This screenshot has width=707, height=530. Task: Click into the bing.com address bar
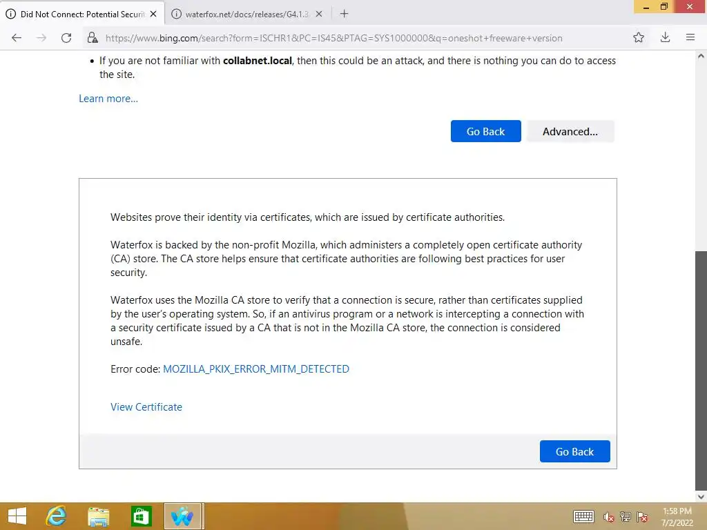pyautogui.click(x=333, y=39)
